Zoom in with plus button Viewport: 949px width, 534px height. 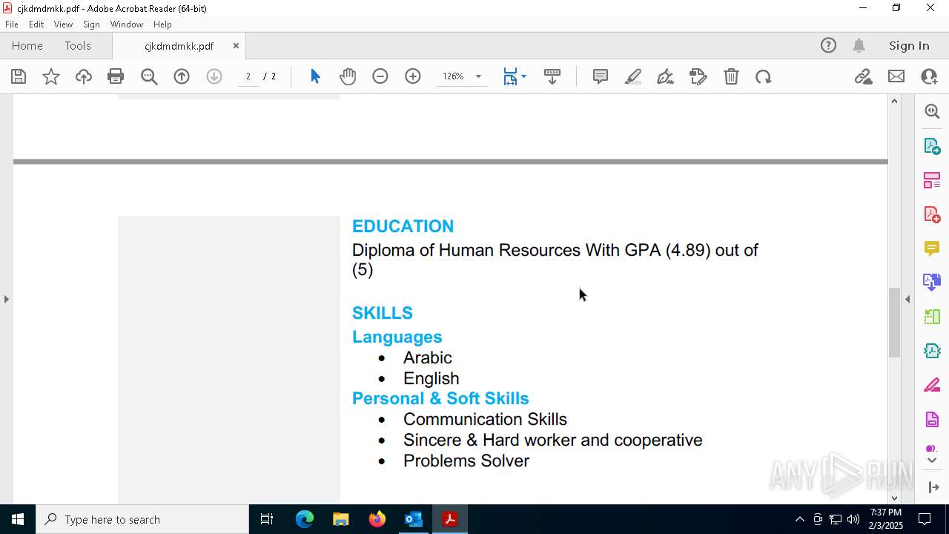tap(413, 76)
